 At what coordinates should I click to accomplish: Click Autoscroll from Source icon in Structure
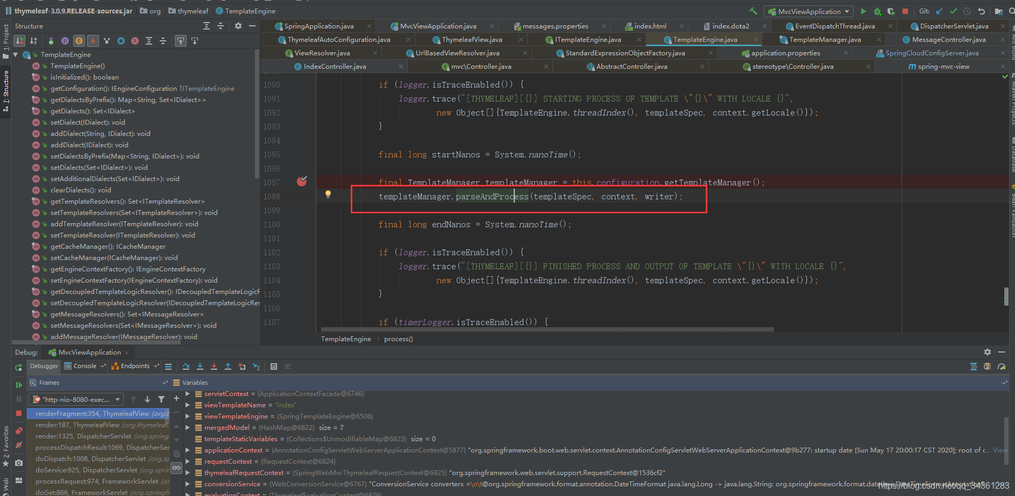point(195,41)
